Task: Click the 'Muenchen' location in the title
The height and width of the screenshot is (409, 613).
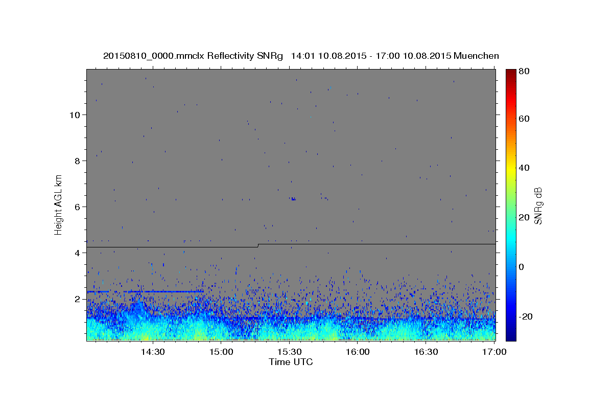Action: point(477,56)
